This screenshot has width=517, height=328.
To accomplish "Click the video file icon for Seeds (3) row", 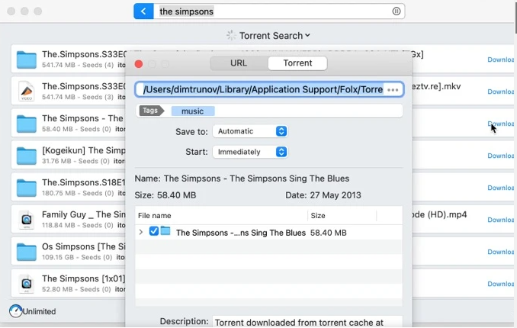I will pyautogui.click(x=27, y=92).
